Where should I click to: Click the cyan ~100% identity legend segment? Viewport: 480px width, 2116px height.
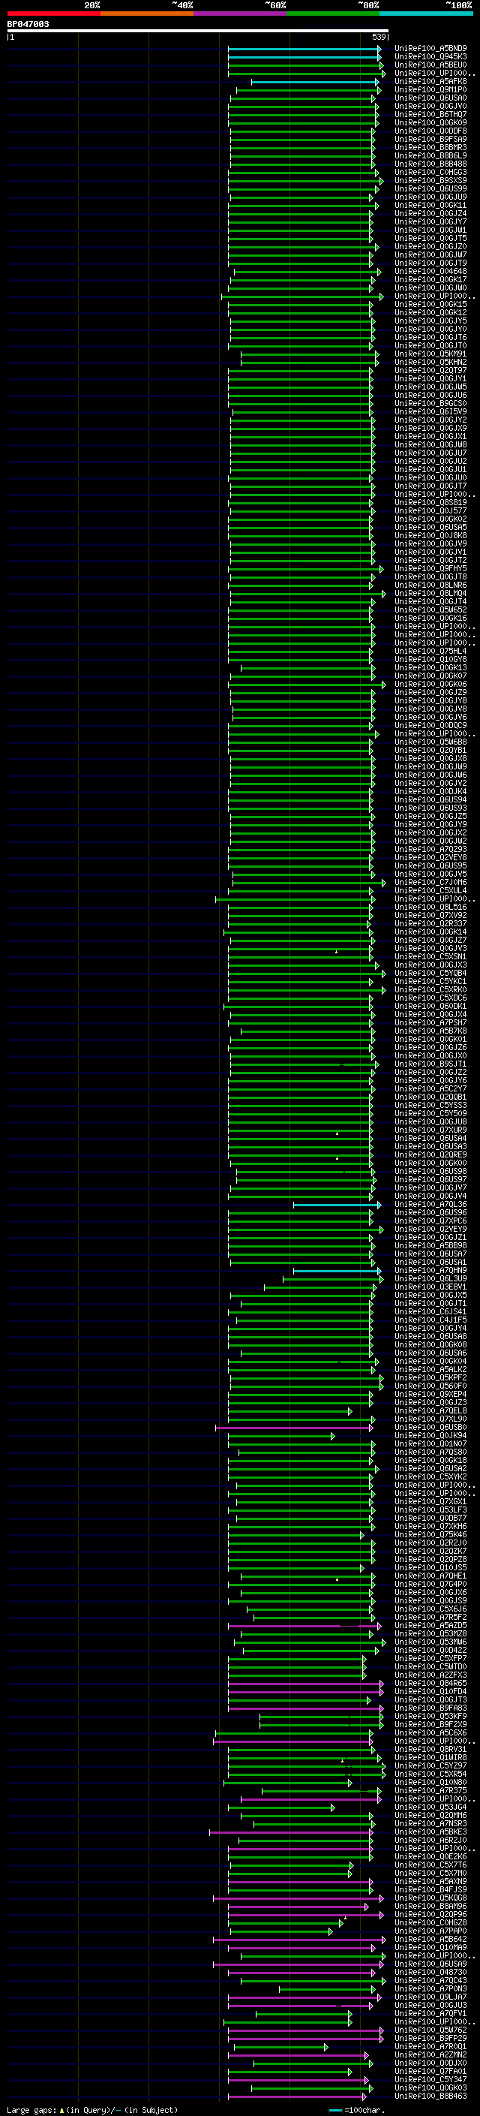tap(427, 14)
